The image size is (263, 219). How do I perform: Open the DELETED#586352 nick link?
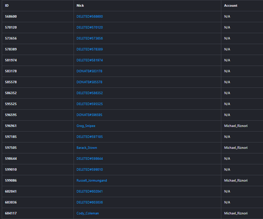(89, 93)
